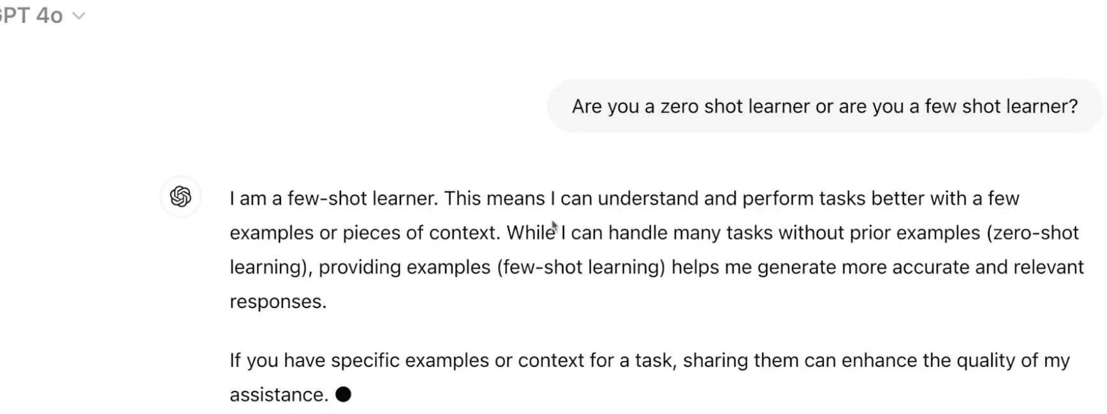
Task: Click the chevron arrow beside GPT 4o
Action: pyautogui.click(x=79, y=16)
